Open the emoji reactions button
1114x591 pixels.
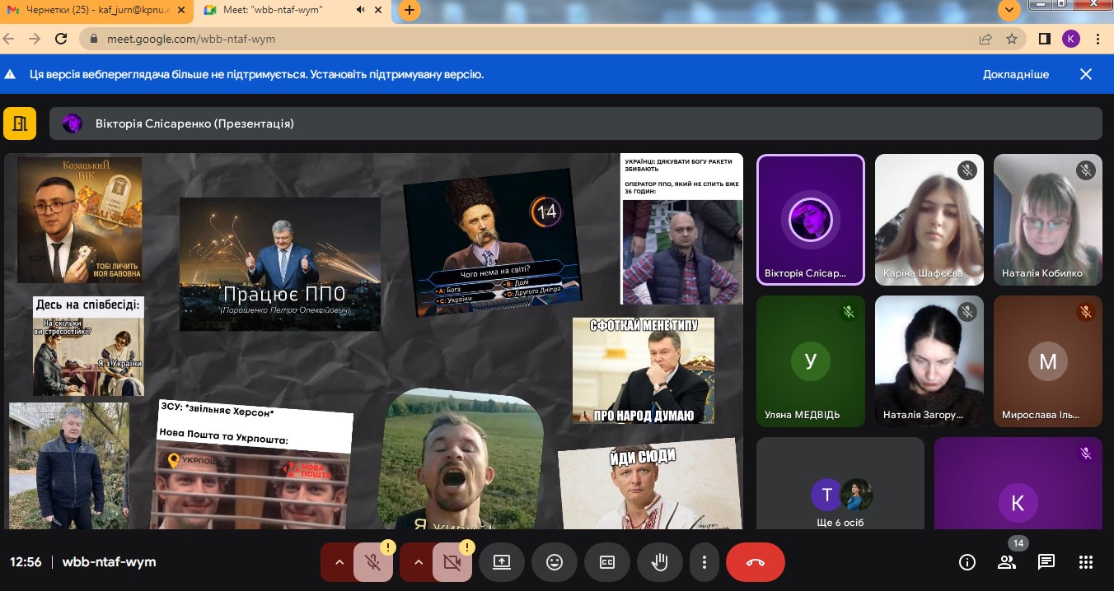(555, 562)
